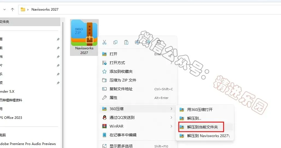Select 解压到 Navisworks 2027\ option
281x148 pixels.
[x=205, y=136]
